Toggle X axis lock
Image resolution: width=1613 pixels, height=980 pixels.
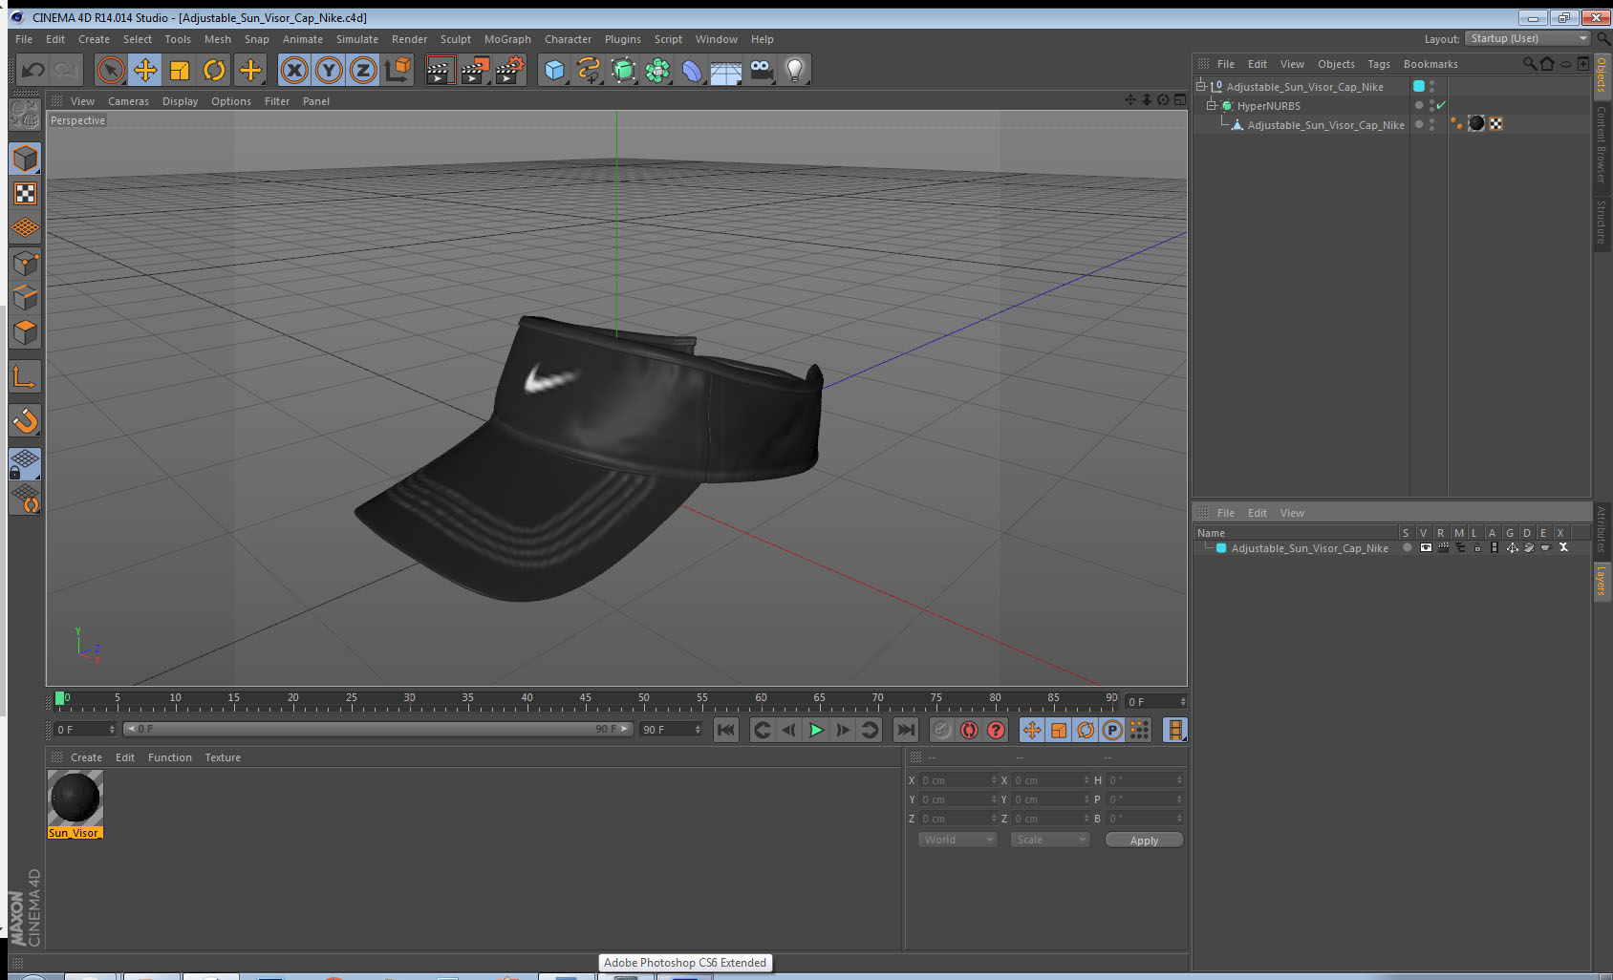(294, 70)
